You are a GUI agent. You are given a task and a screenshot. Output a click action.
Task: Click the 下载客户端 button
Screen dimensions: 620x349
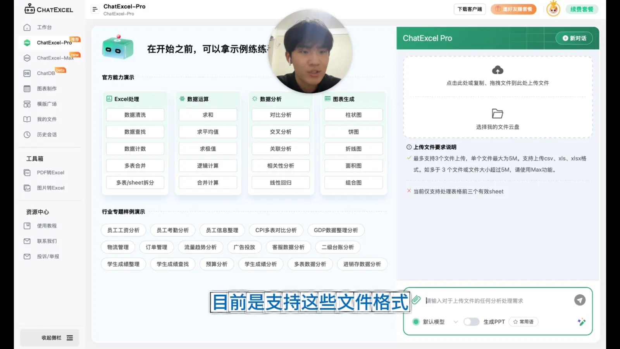tap(470, 9)
